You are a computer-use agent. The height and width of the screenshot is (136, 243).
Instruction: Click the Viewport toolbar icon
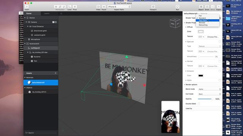[153, 7]
